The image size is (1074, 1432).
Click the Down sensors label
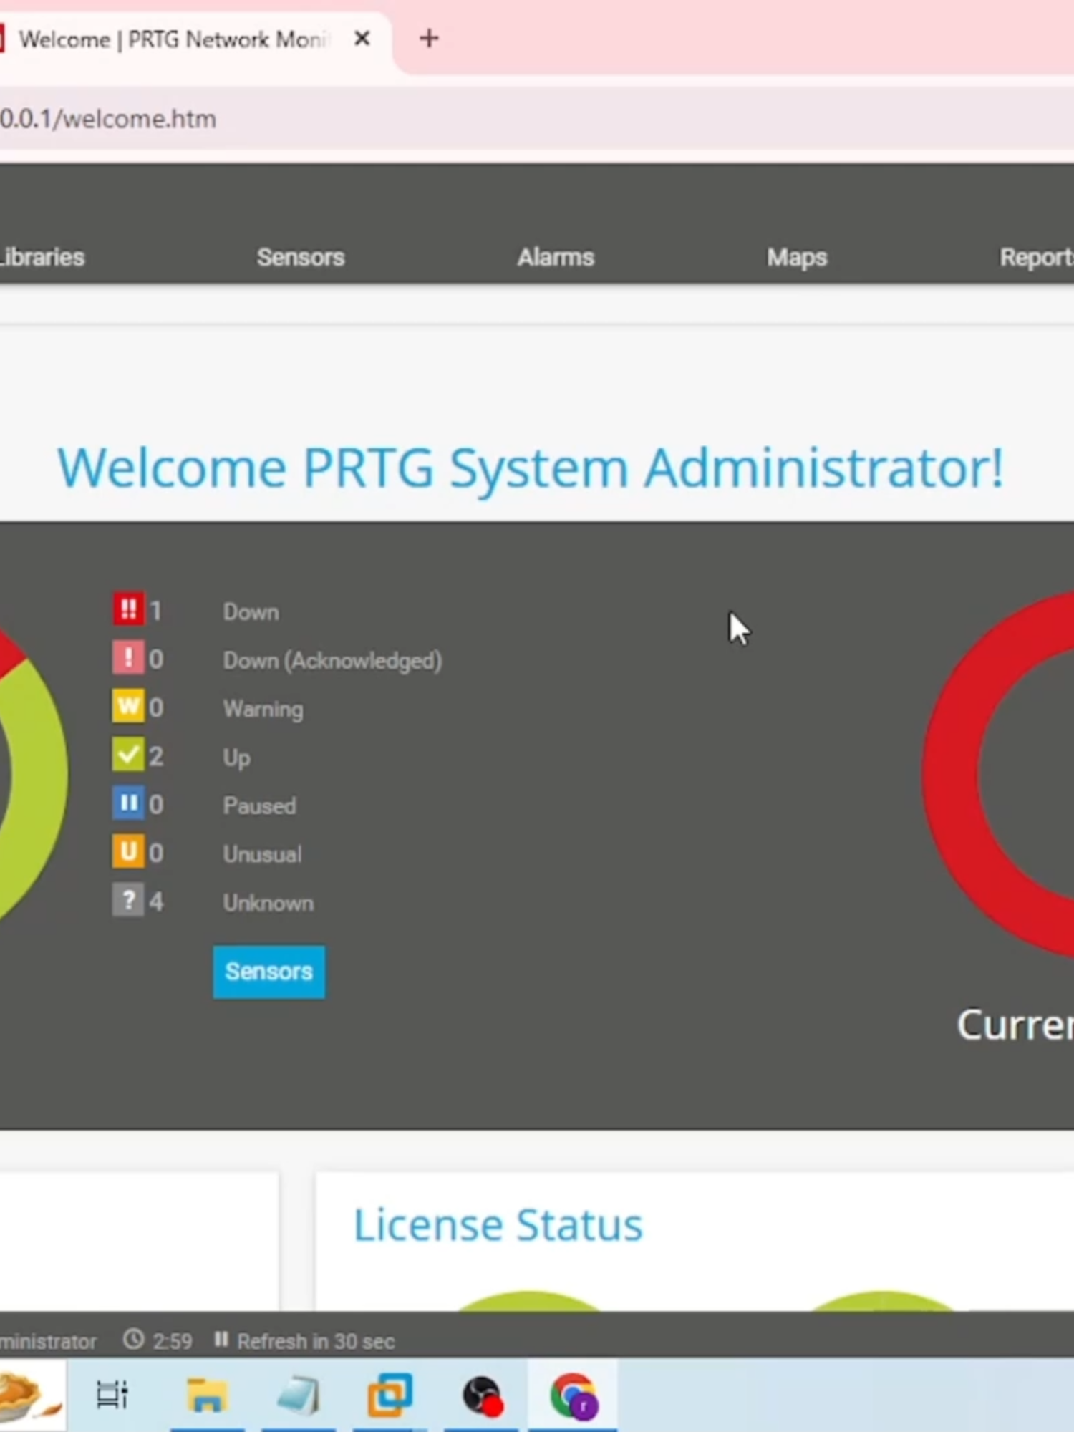[251, 612]
